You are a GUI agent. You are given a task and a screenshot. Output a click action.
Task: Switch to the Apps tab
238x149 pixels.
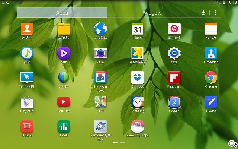pos(62,13)
